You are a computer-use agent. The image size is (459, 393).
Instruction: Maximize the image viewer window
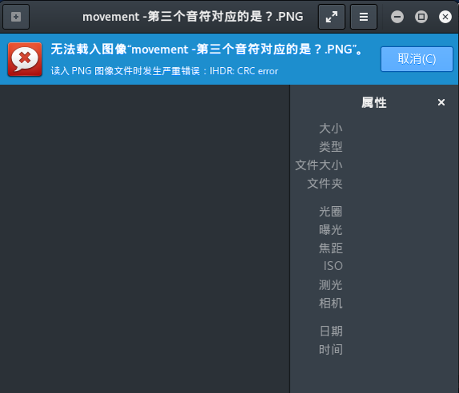pos(421,17)
